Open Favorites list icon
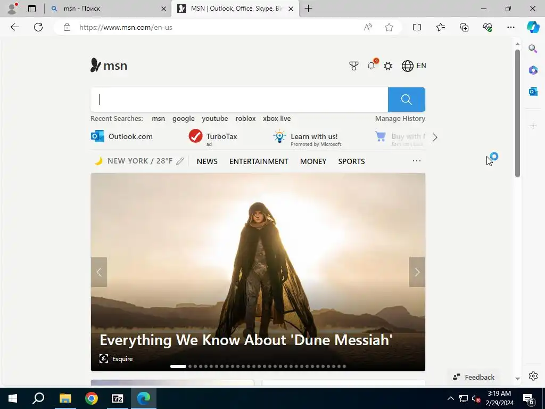This screenshot has width=545, height=409. point(440,27)
